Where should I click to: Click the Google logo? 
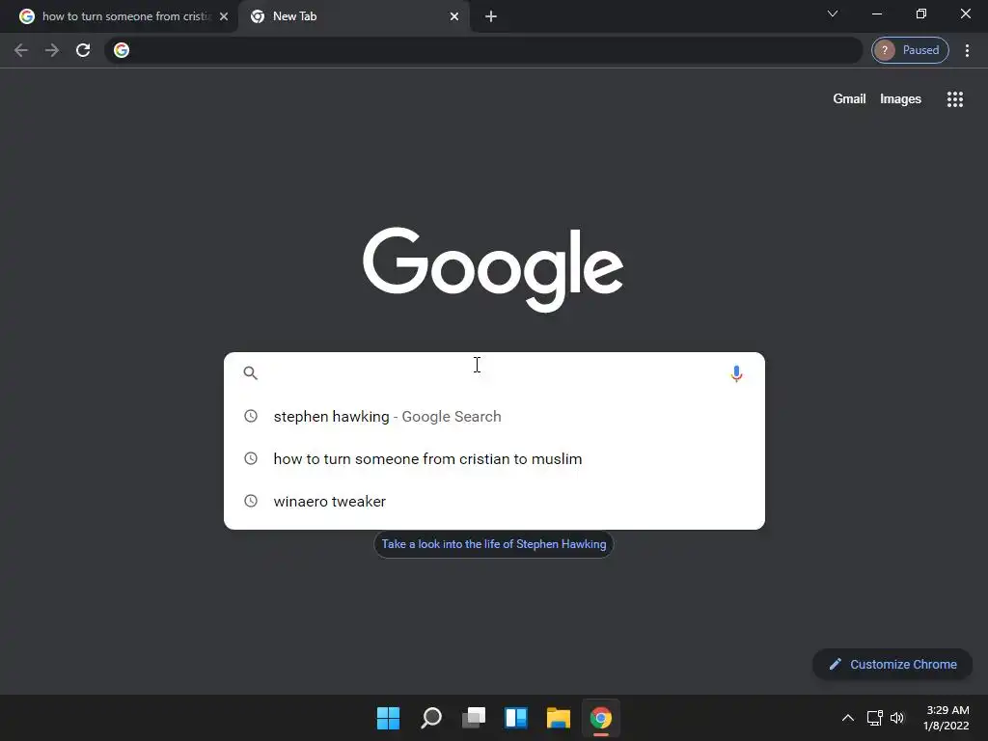tap(493, 269)
